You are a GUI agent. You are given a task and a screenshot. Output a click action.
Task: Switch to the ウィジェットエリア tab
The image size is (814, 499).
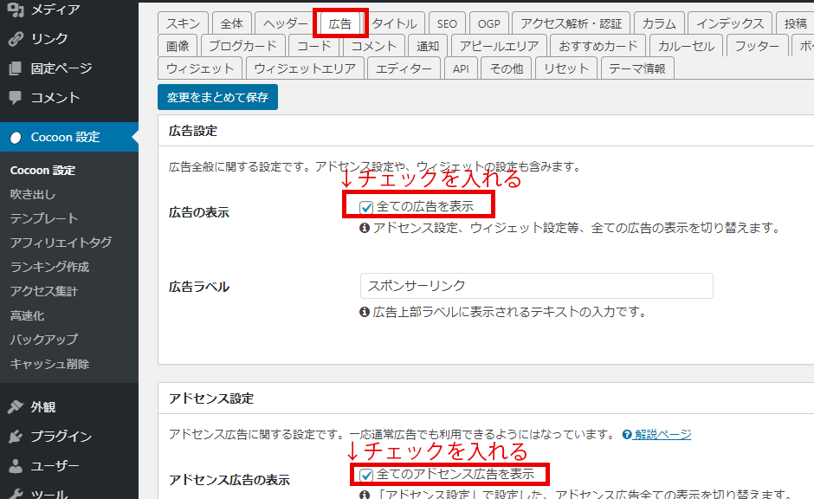[x=305, y=68]
